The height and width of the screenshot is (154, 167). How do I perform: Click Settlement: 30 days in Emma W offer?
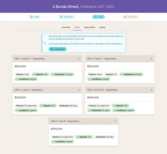(99, 110)
